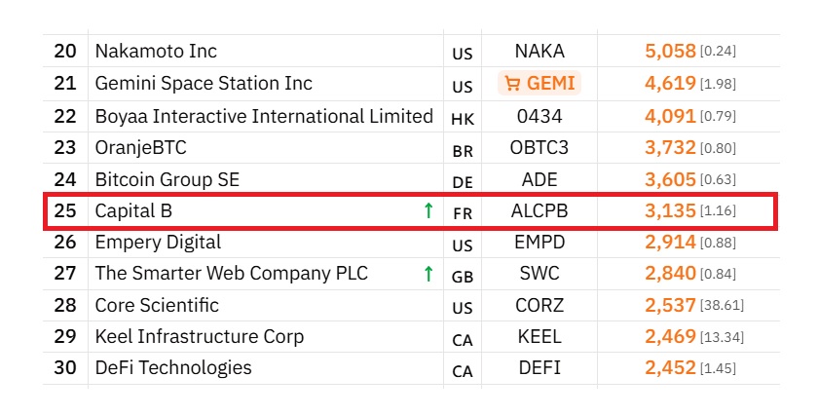818x415 pixels.
Task: Select the CORZ ticker cell
Action: 539,305
